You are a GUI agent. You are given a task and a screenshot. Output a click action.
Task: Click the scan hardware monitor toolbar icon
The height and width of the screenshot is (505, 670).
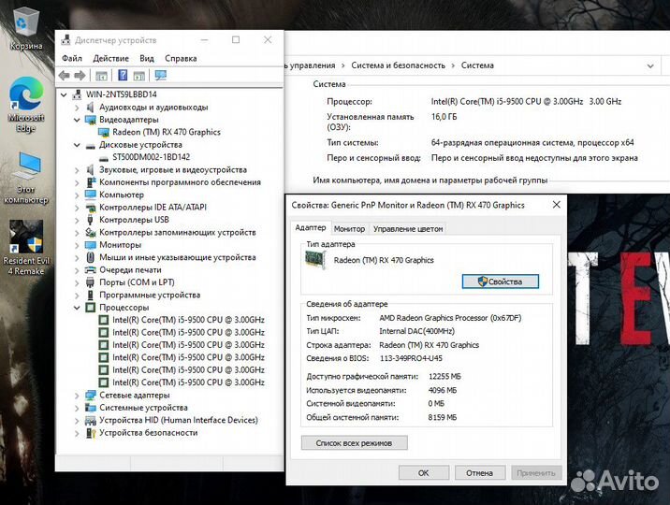tap(161, 76)
